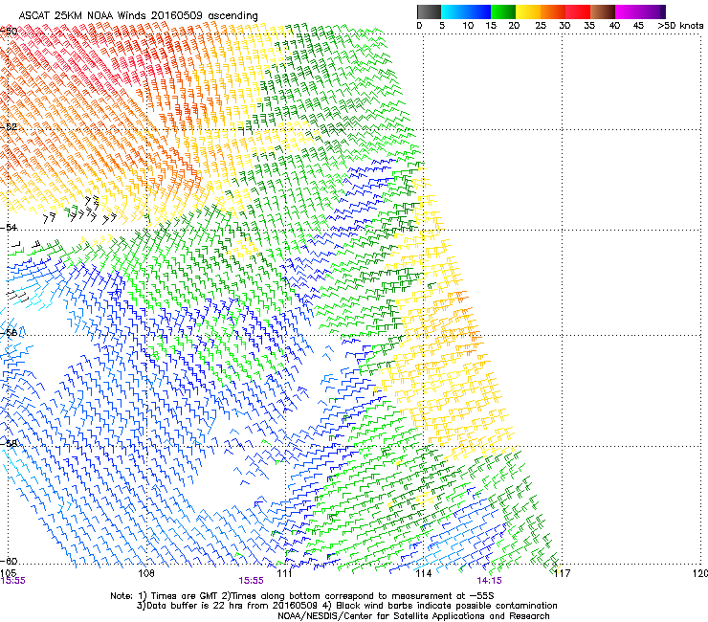Select the yellow 20-25 knots color swatch
Screen dimensions: 708x622
point(528,11)
